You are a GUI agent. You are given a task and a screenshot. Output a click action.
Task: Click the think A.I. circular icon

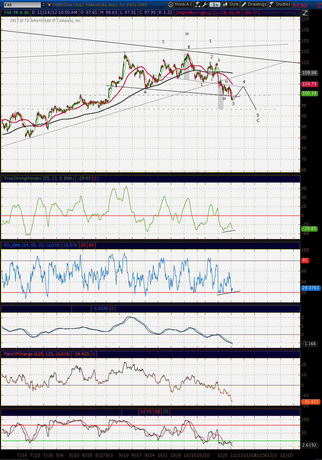click(171, 4)
